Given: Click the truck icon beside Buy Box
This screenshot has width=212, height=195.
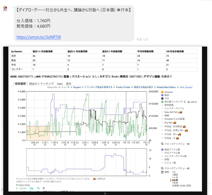Looking at the screenshot, I should pyautogui.click(x=175, y=123).
